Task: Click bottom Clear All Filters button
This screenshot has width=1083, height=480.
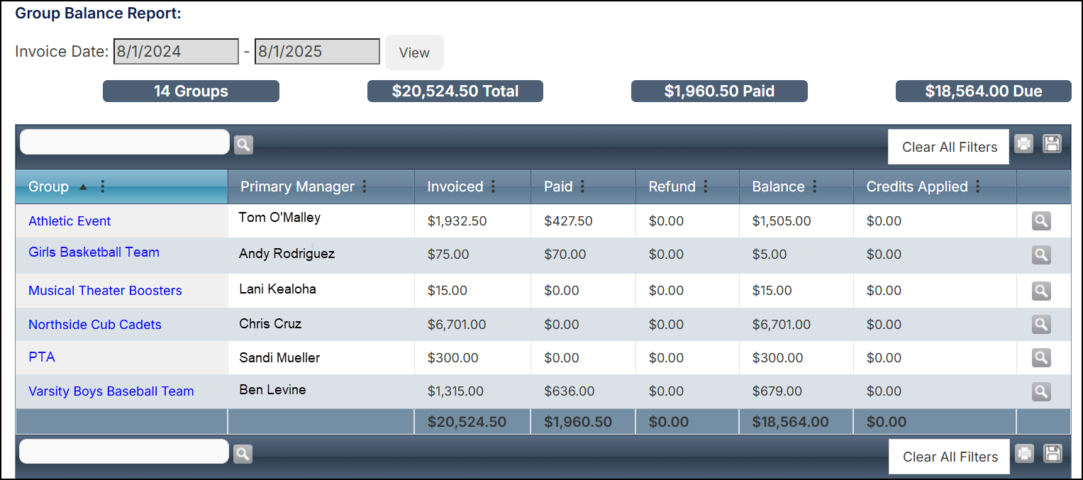Action: (x=950, y=457)
